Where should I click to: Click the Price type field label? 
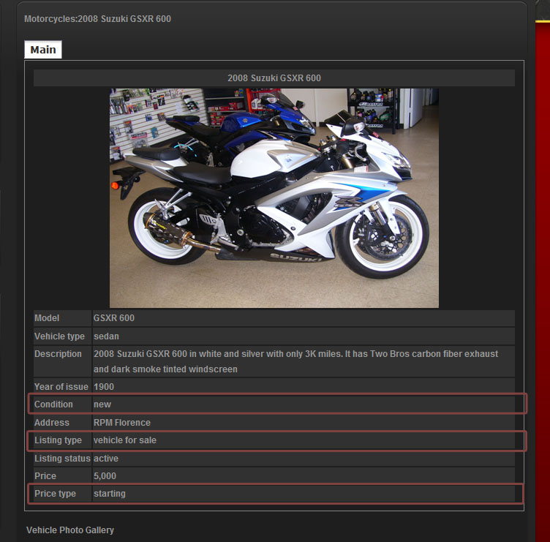[55, 494]
